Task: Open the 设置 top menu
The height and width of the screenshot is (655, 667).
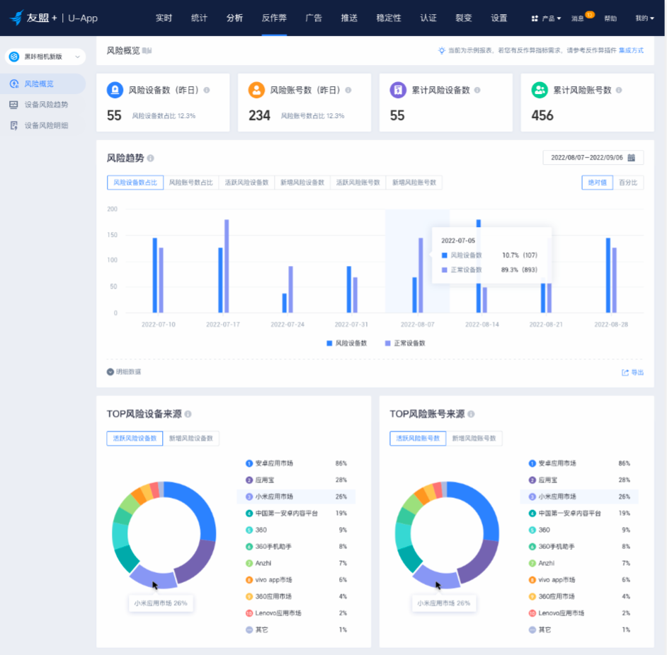Action: [499, 18]
